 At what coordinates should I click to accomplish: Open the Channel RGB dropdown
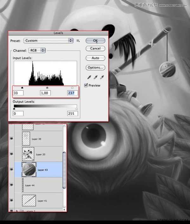pos(37,50)
